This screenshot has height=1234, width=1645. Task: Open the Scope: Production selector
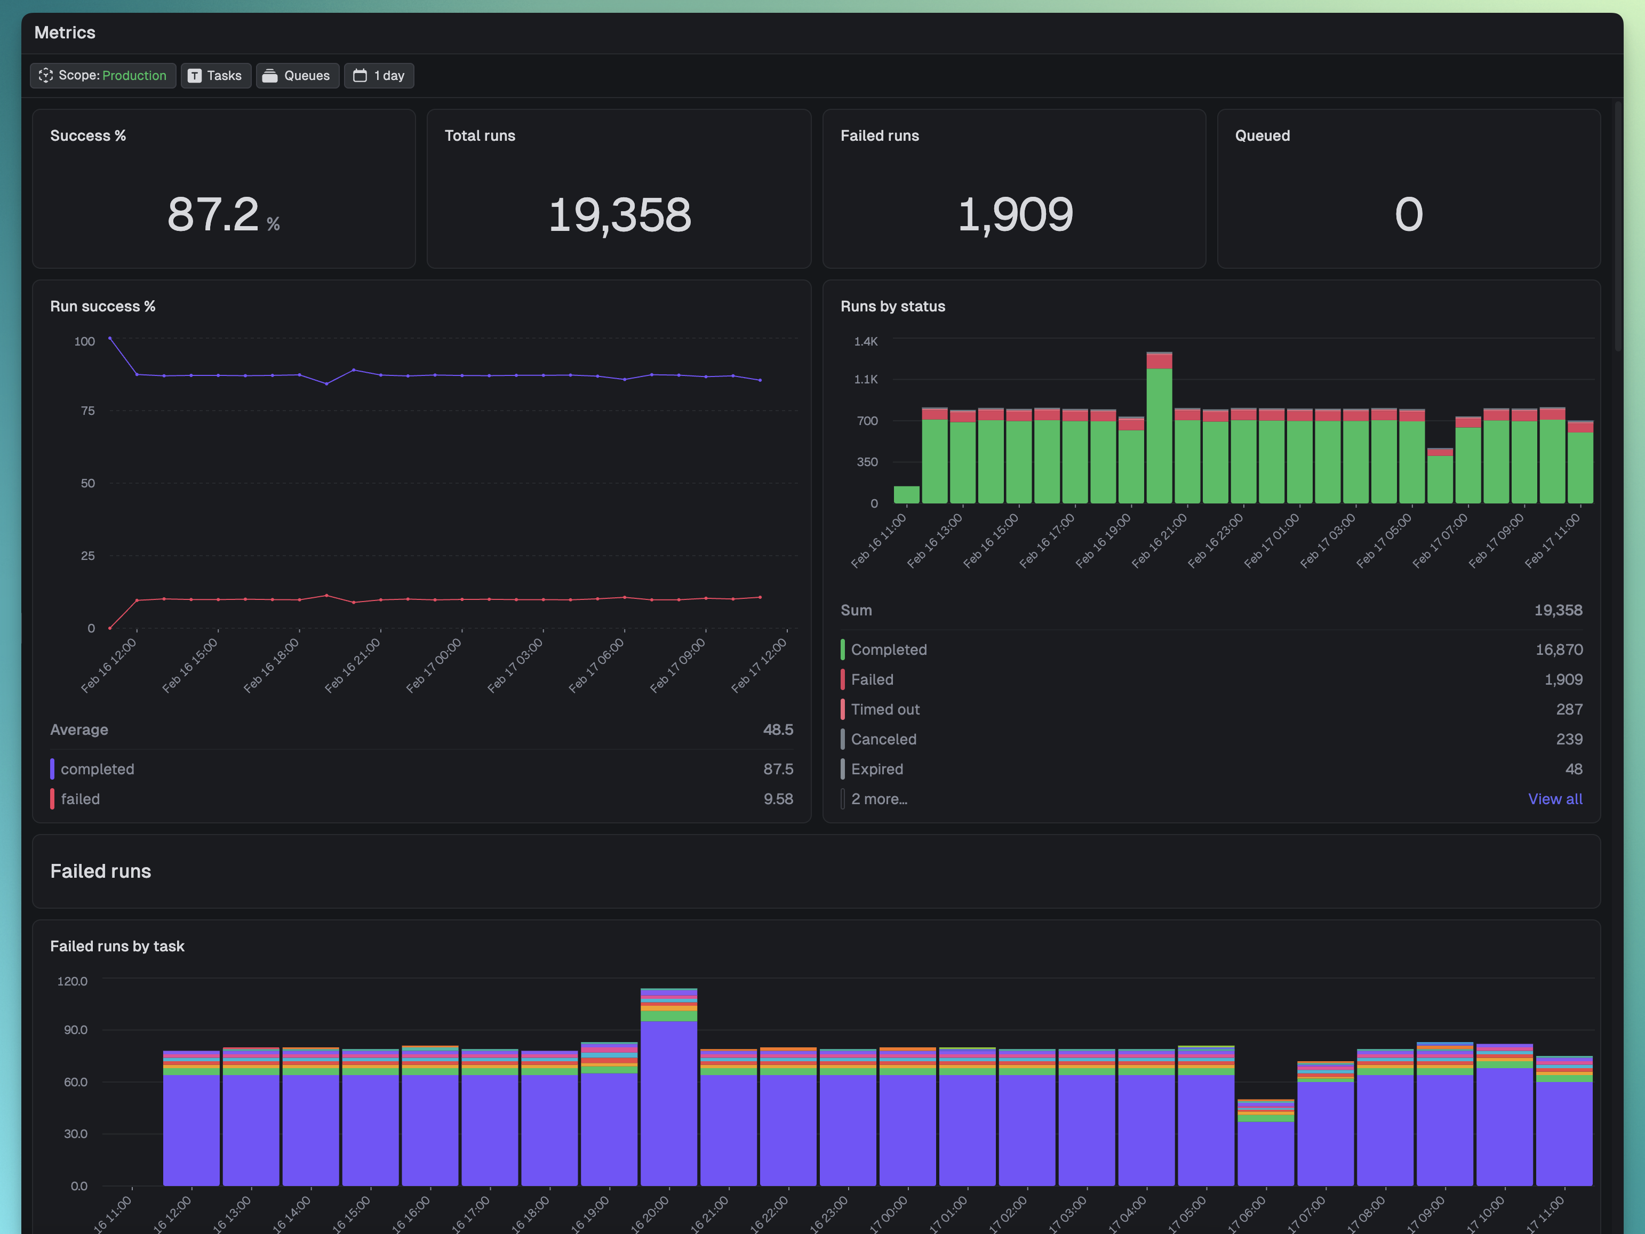pos(102,75)
